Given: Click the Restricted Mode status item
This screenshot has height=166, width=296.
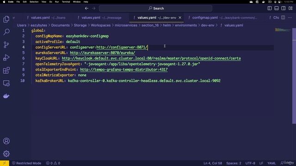Looking at the screenshot, I should 27,163.
